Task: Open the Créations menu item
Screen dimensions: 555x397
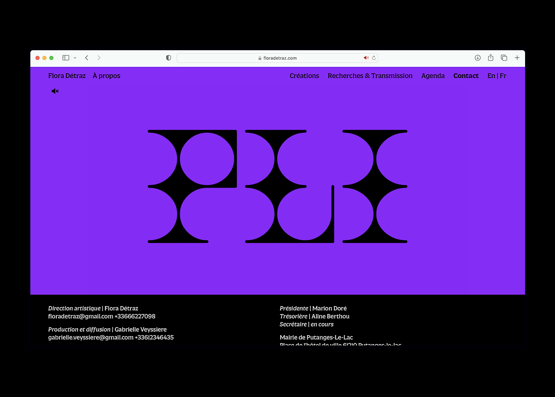Action: click(304, 76)
